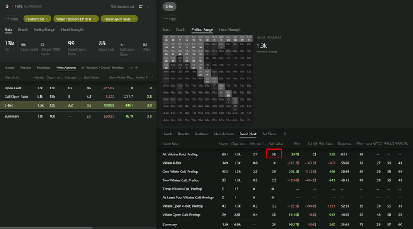Sort by Won Hand column header
413x229 pixels.
(364, 144)
